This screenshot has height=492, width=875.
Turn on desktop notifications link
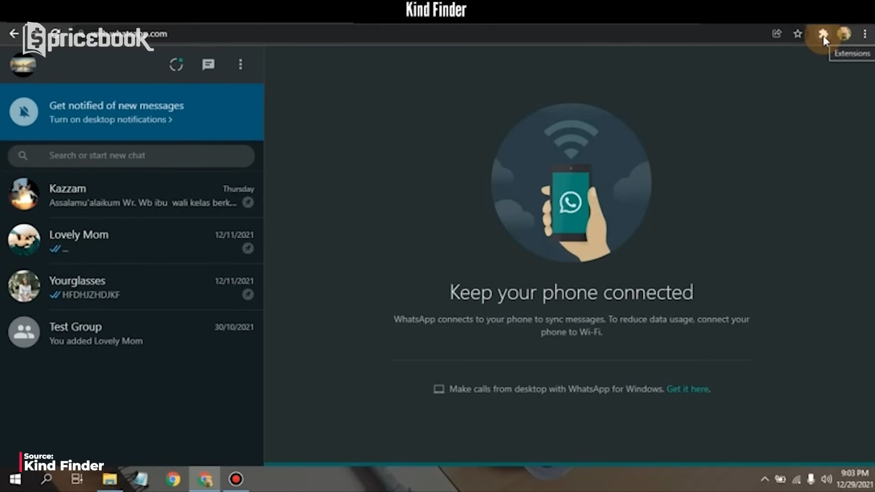111,119
